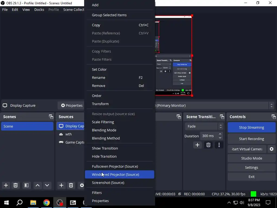This screenshot has width=277, height=208.
Task: Open Blending Mode submenu
Action: click(x=119, y=130)
